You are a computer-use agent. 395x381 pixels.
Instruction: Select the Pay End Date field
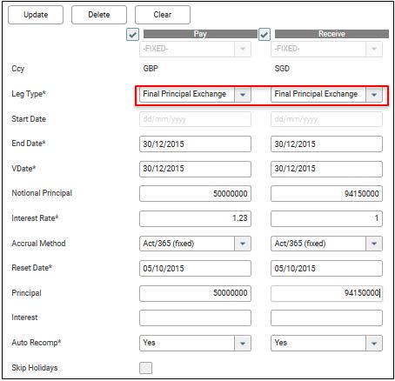(195, 144)
